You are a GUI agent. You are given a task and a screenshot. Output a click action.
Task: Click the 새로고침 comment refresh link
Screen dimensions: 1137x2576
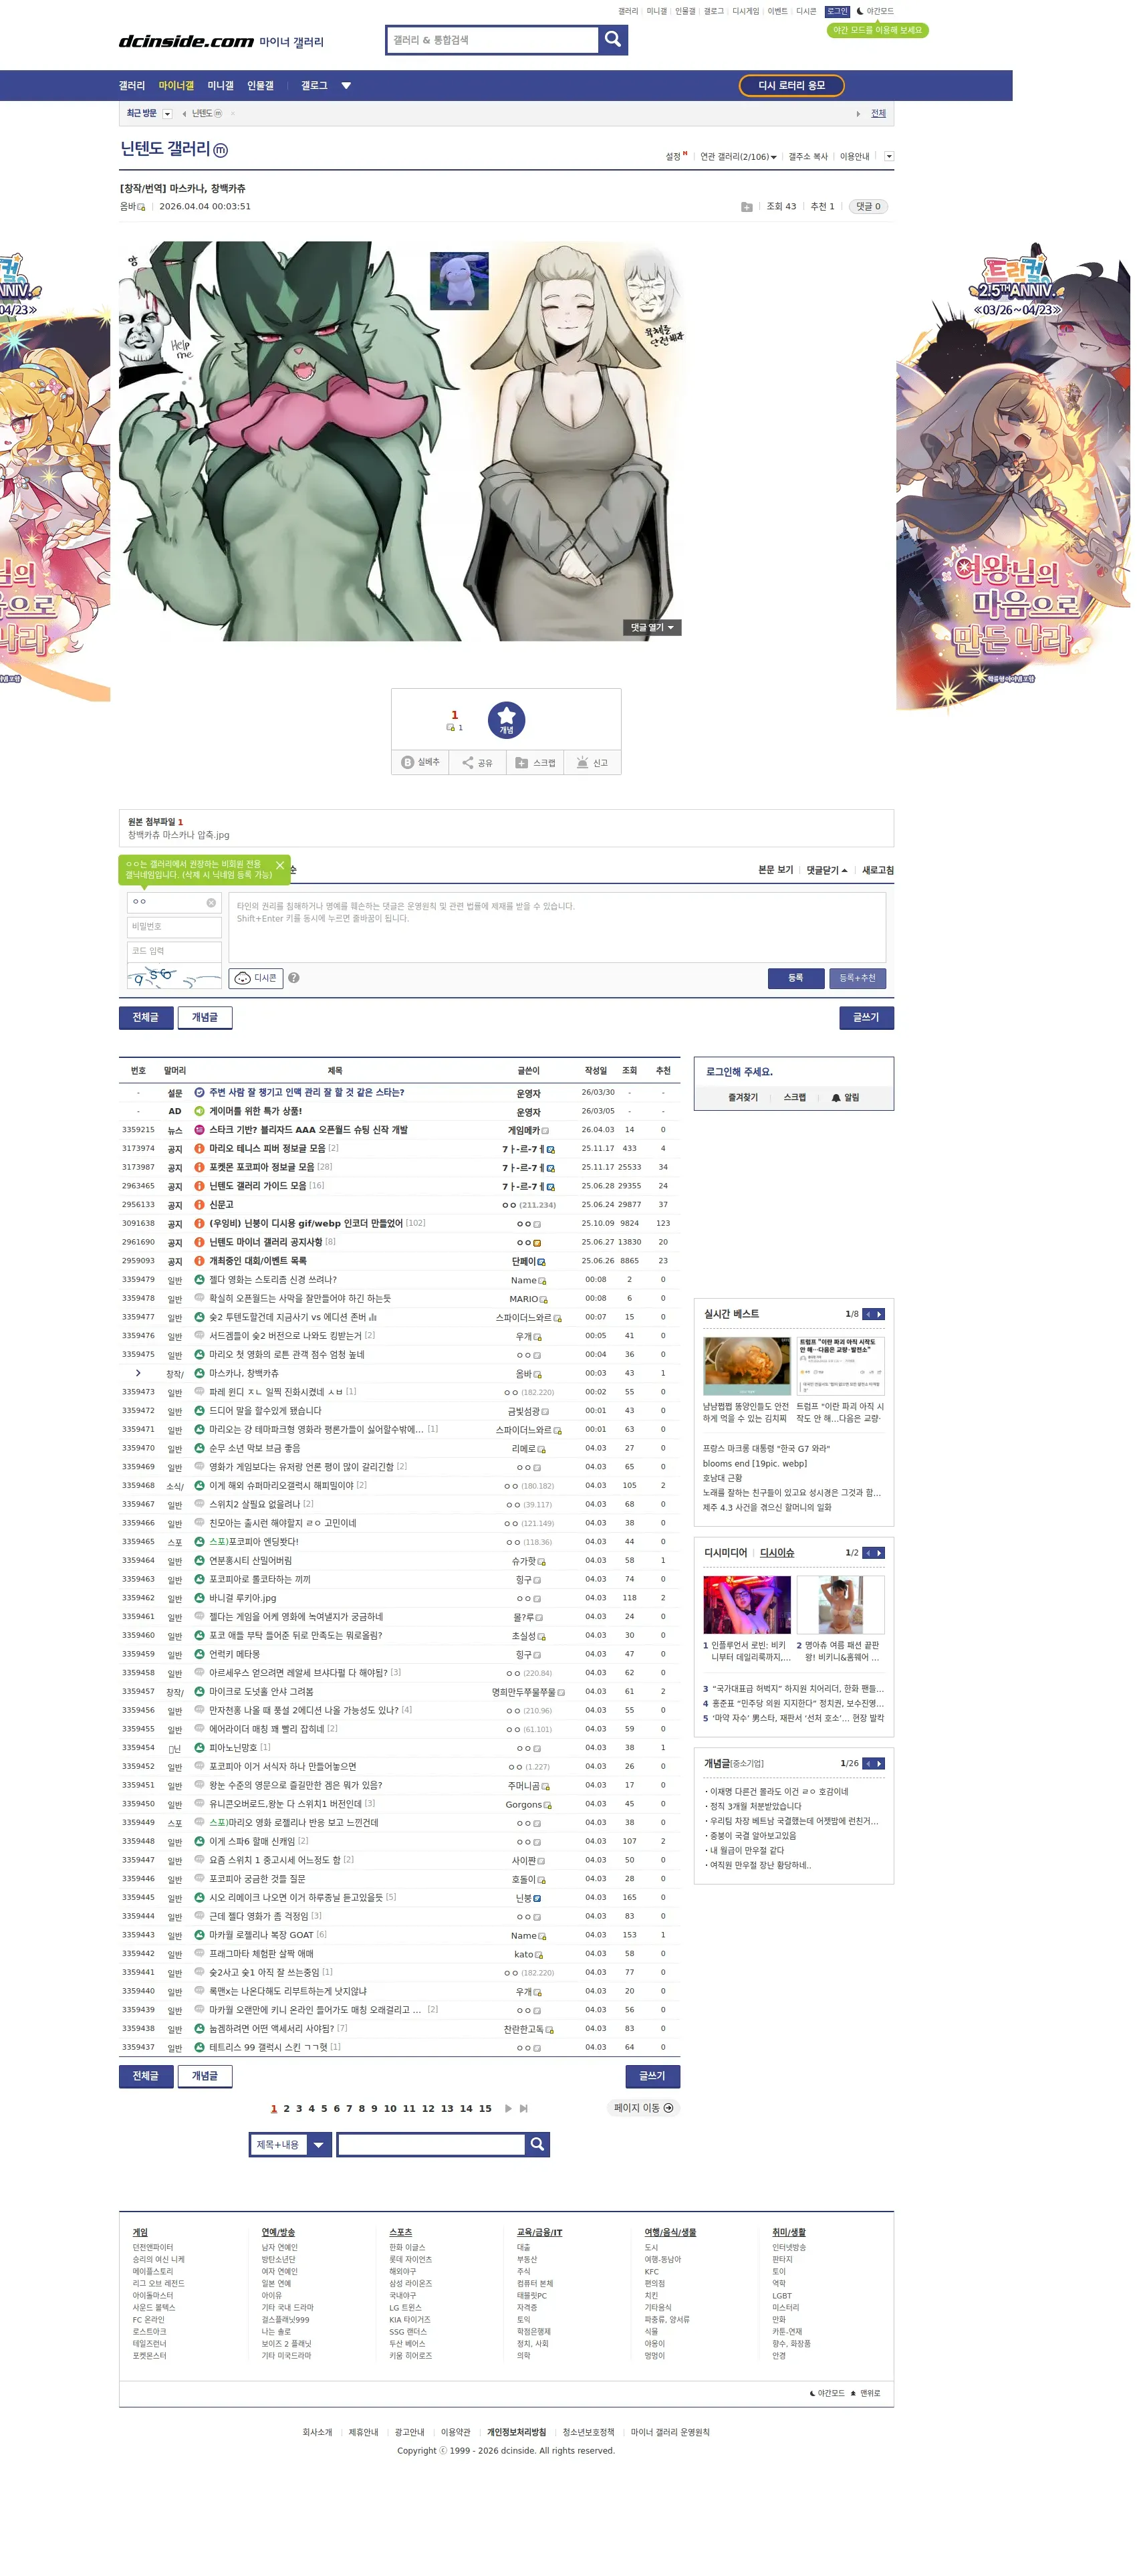point(878,870)
